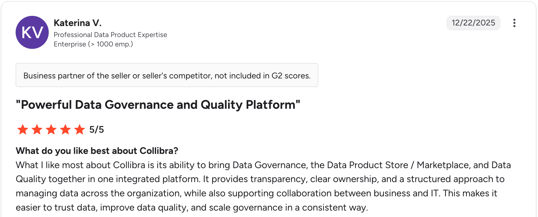Click the first rating star
This screenshot has height=217, width=538.
coord(23,129)
